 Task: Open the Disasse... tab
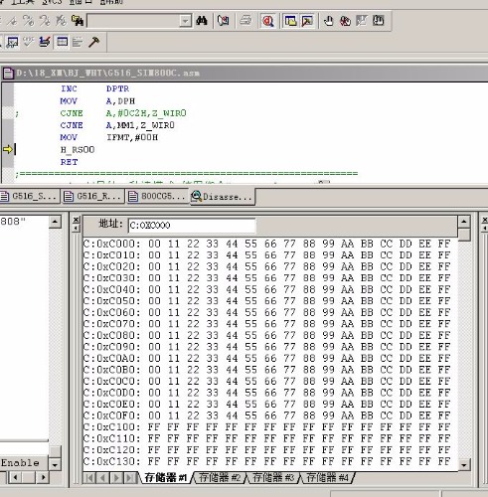223,197
